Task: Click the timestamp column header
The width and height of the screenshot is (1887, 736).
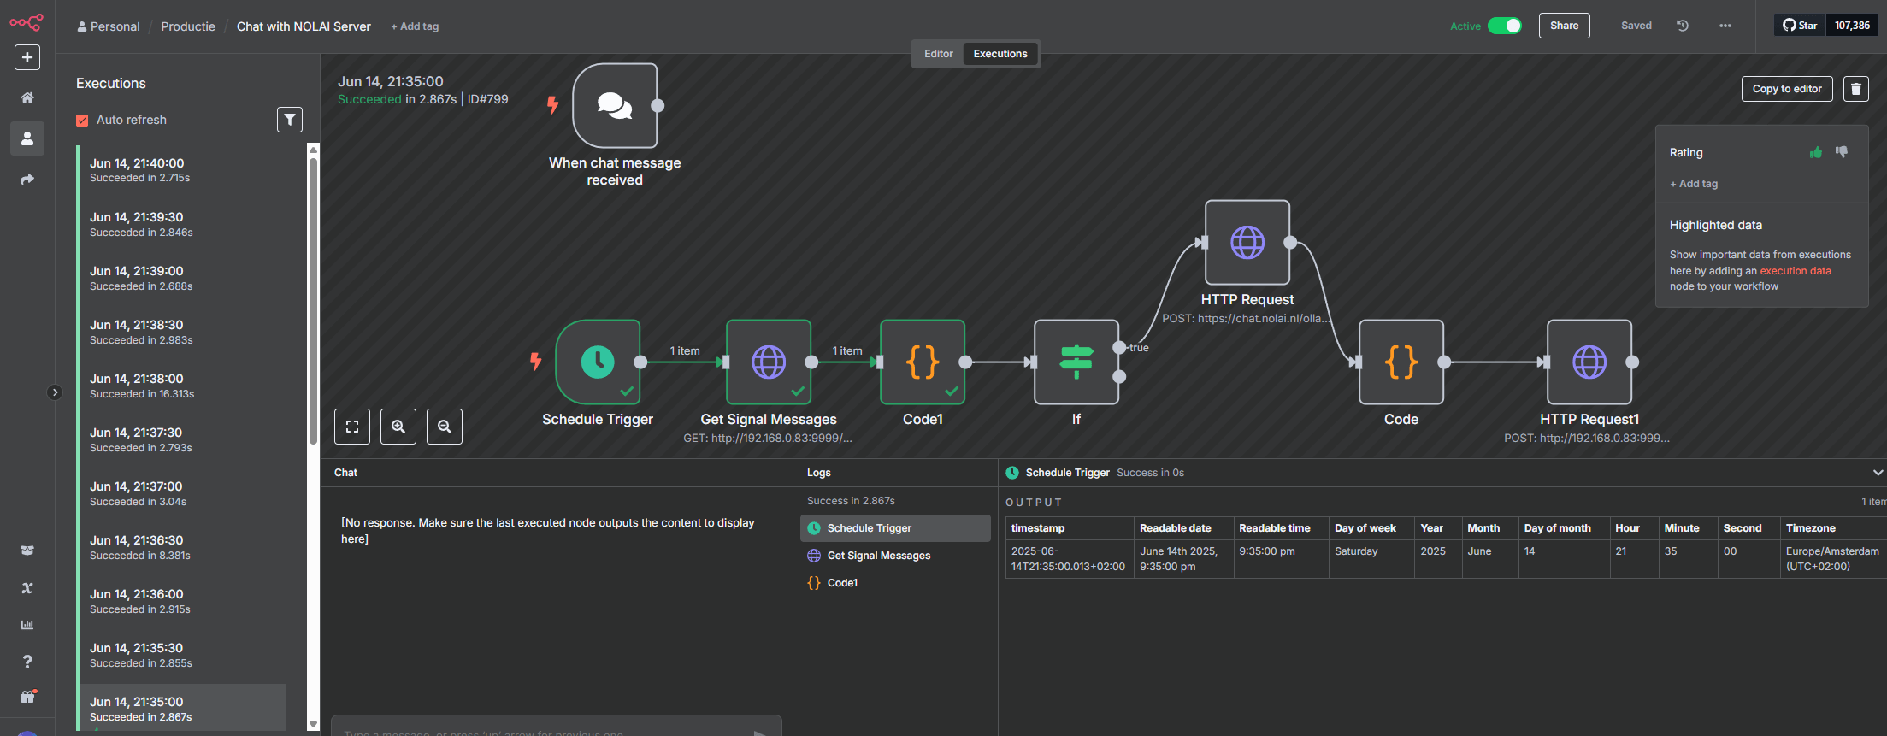Action: 1070,528
